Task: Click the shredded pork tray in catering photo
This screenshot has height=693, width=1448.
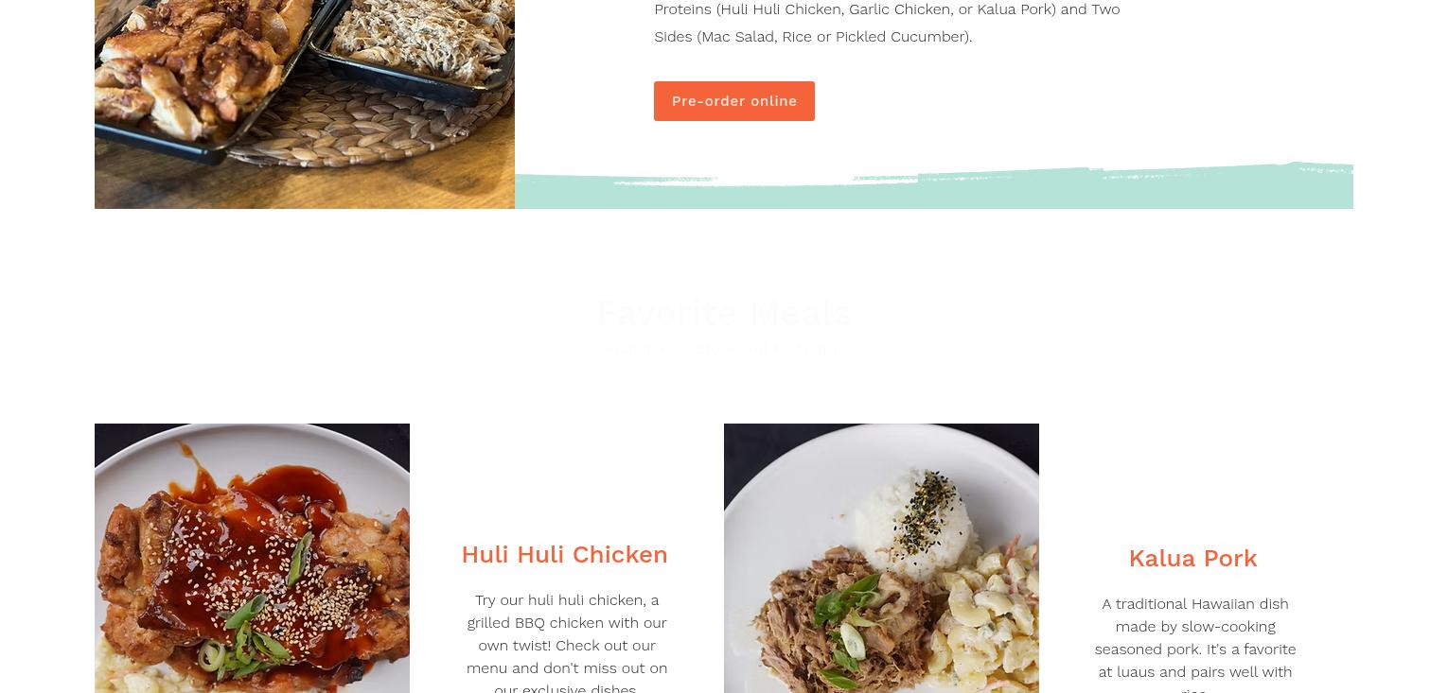Action: (416, 43)
